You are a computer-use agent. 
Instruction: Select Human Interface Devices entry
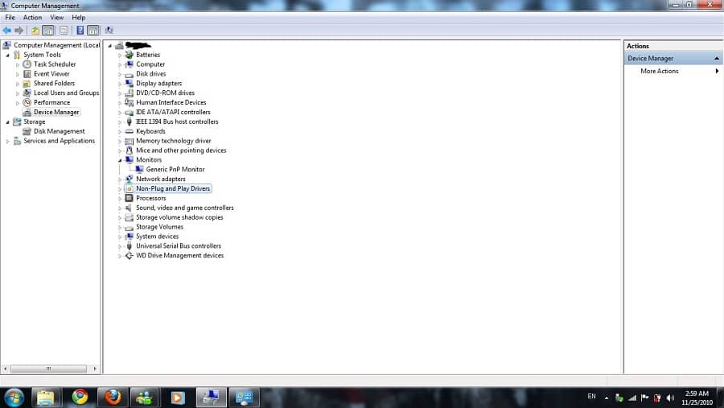[171, 102]
